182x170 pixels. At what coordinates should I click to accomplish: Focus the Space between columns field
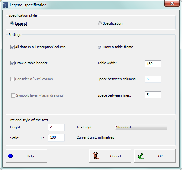click(153, 79)
